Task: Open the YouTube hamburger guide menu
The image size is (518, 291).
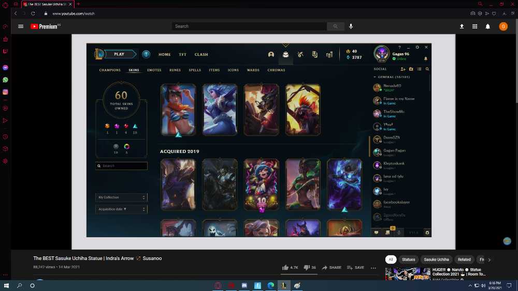Action: tap(21, 26)
